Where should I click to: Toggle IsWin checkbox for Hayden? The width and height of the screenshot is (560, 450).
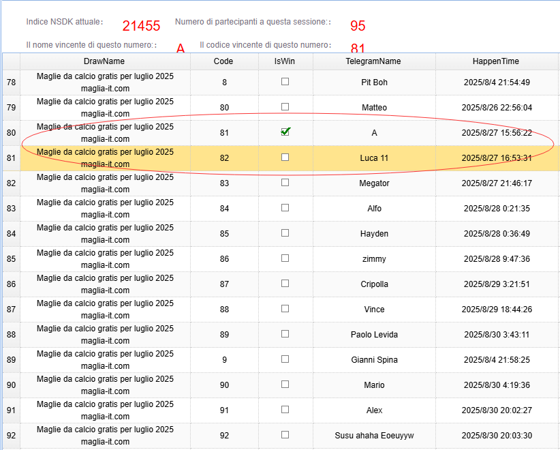(285, 233)
